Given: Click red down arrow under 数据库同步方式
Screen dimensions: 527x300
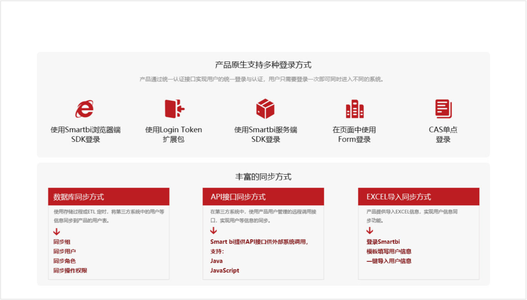Looking at the screenshot, I should click(57, 232).
